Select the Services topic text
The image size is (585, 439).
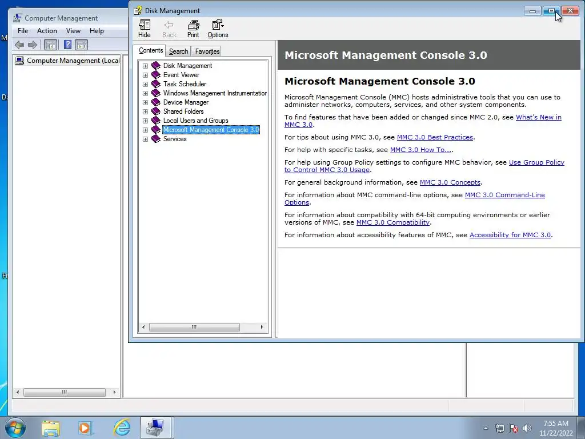175,139
